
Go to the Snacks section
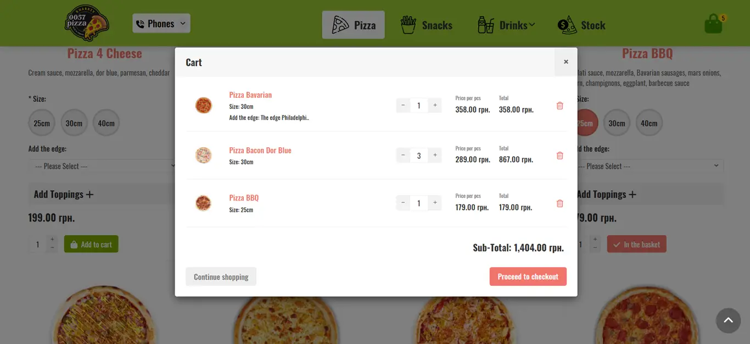[x=426, y=25]
